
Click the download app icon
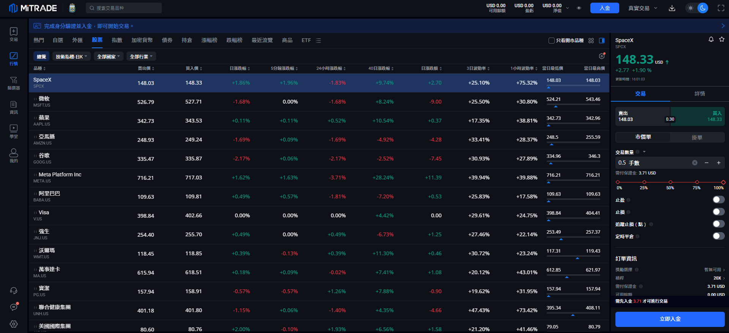click(x=672, y=8)
